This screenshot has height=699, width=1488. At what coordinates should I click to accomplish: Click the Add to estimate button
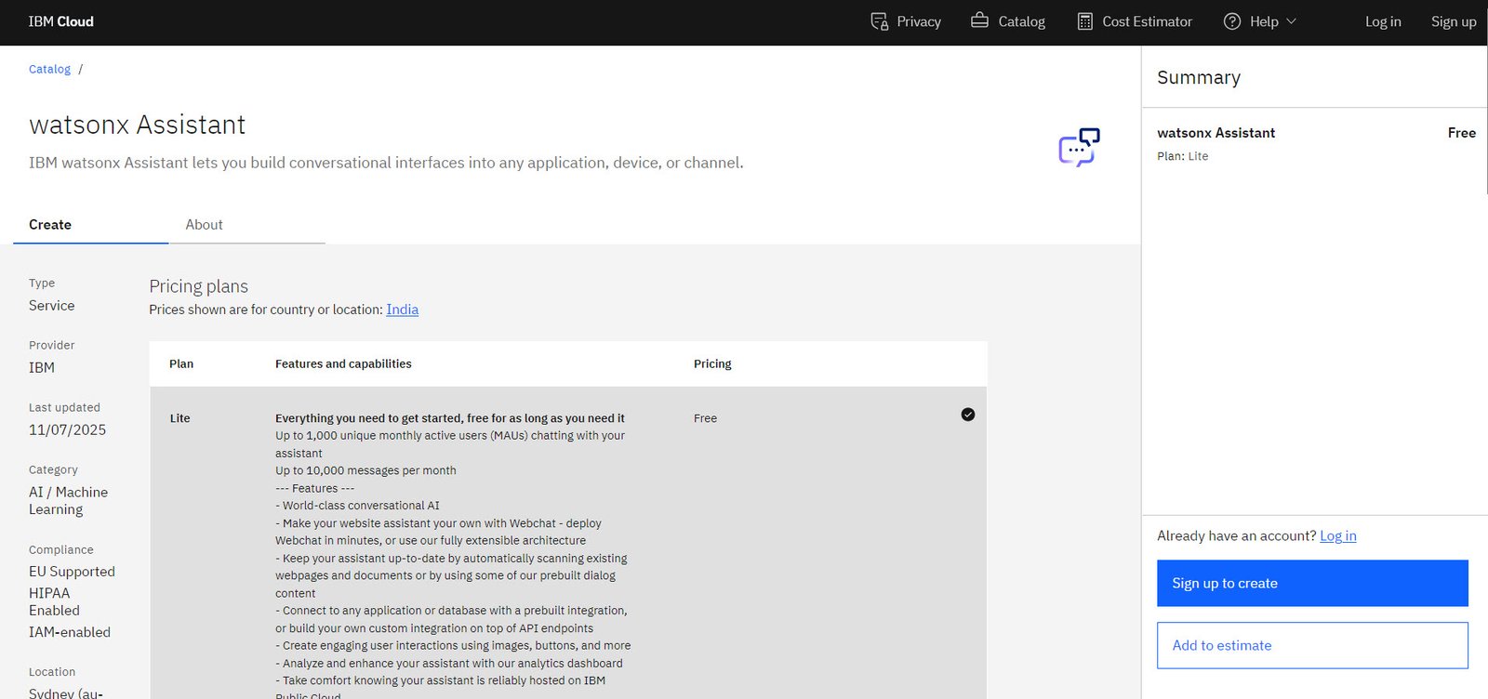pos(1312,645)
